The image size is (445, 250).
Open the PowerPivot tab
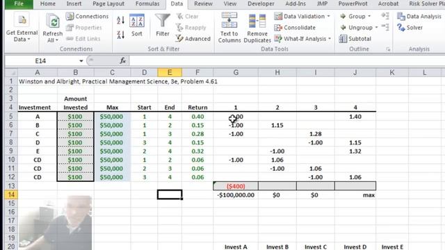click(x=353, y=3)
